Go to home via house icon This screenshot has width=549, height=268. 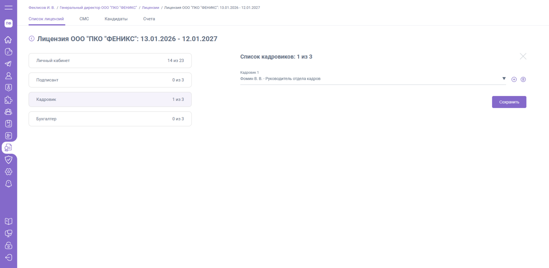pos(8,40)
